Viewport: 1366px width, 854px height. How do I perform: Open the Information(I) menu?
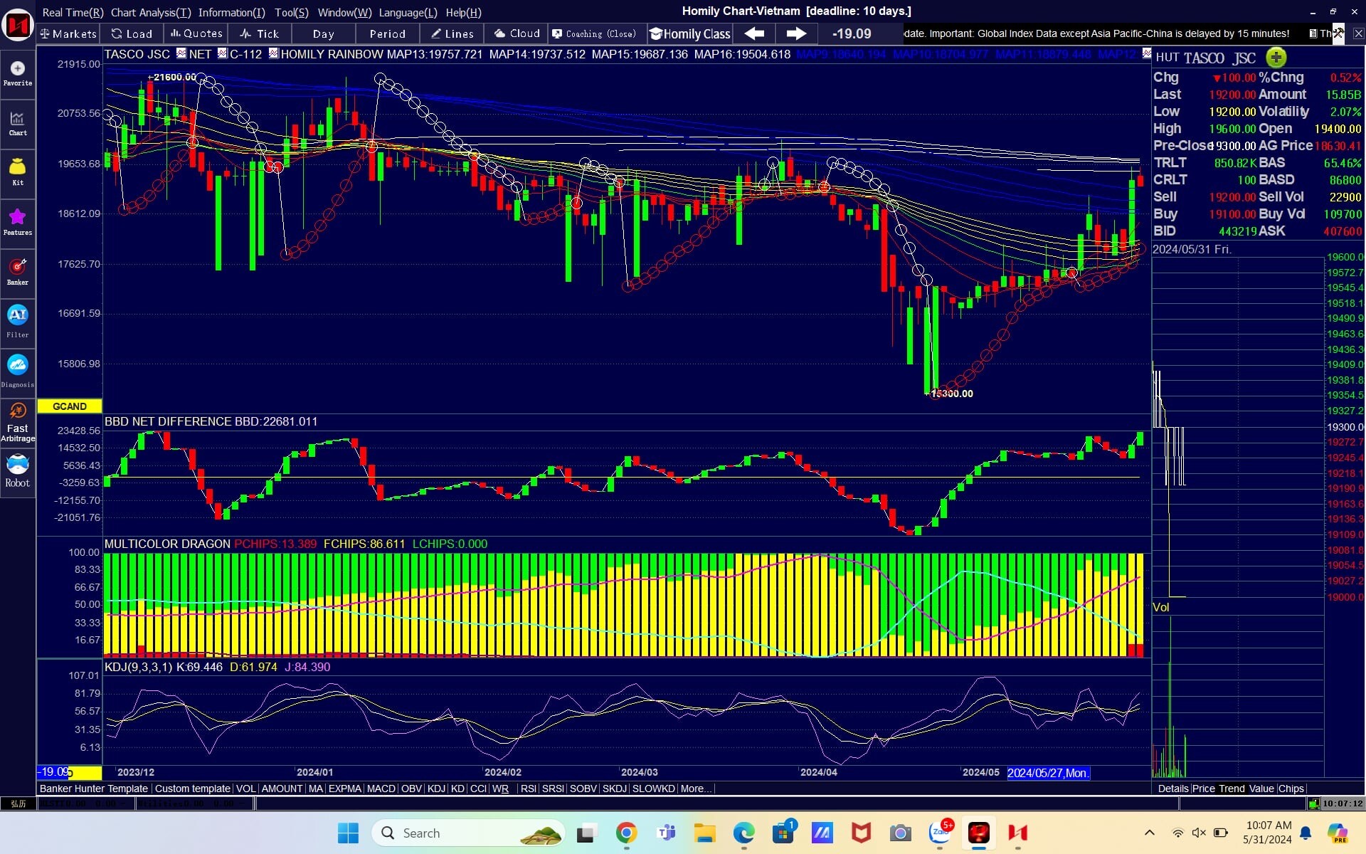point(231,12)
